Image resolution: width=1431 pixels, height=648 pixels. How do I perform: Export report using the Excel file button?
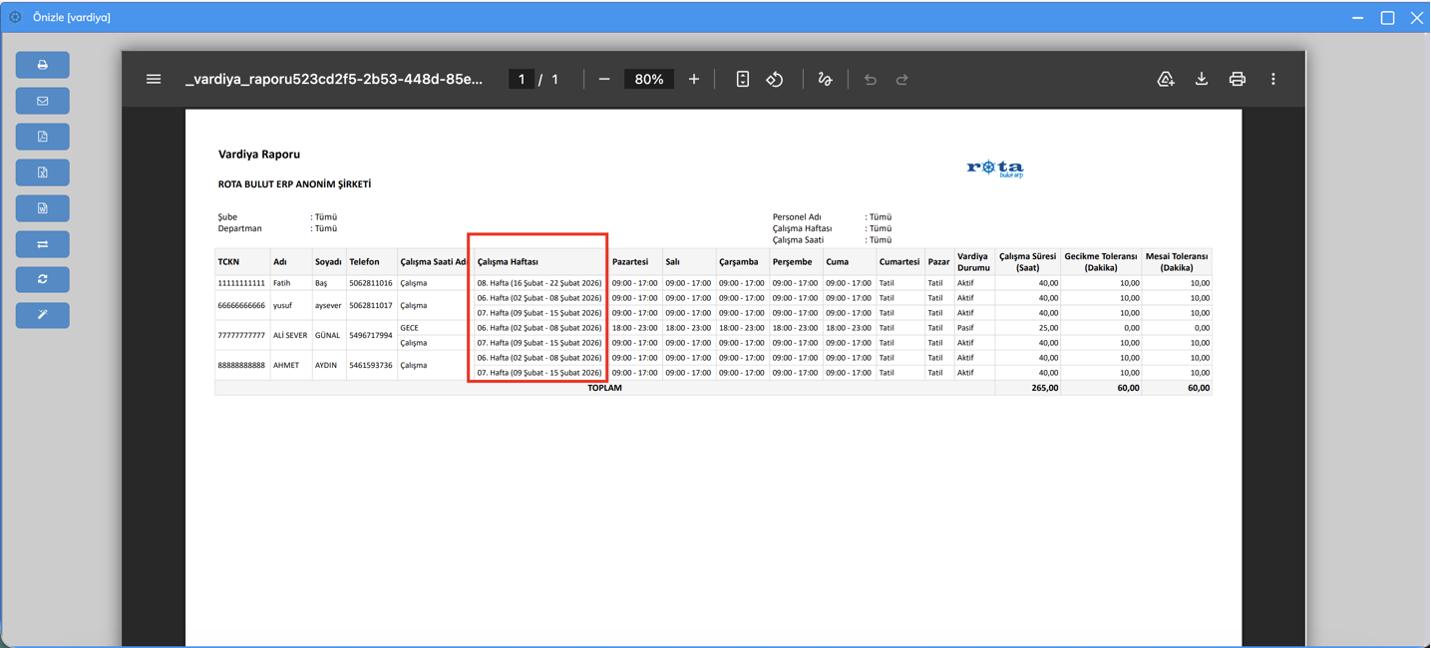(42, 172)
